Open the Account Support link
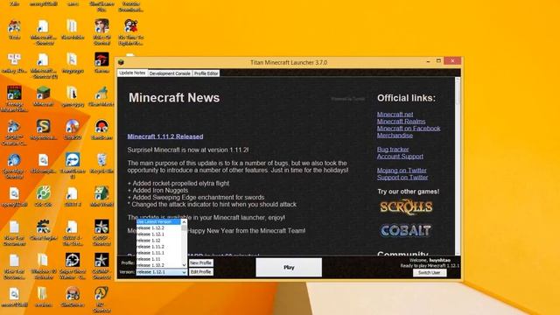The image size is (560, 315). tap(400, 157)
